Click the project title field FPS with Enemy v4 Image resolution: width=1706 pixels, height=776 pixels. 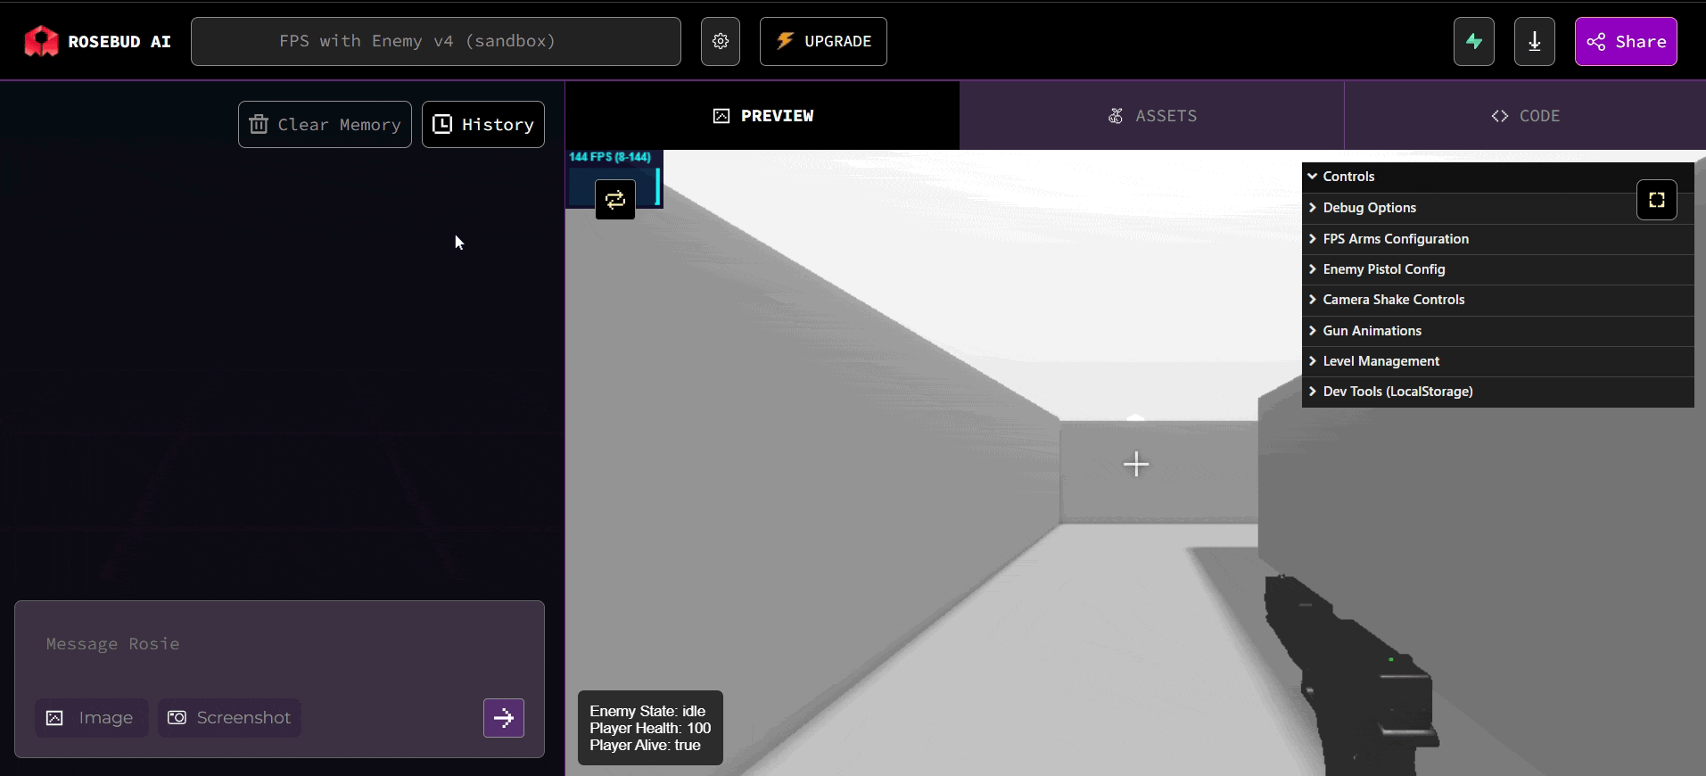[436, 41]
